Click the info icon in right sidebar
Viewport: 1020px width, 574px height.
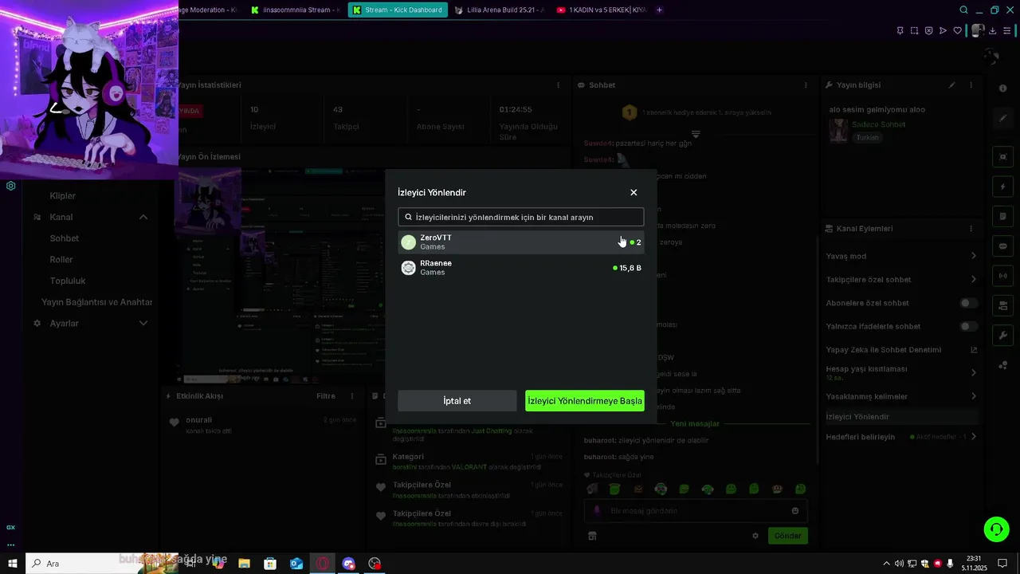(x=1002, y=88)
